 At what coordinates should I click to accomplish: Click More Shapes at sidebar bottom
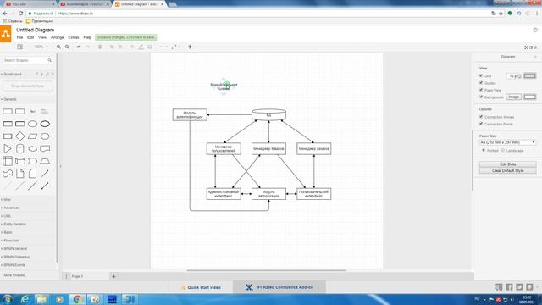tap(14, 275)
